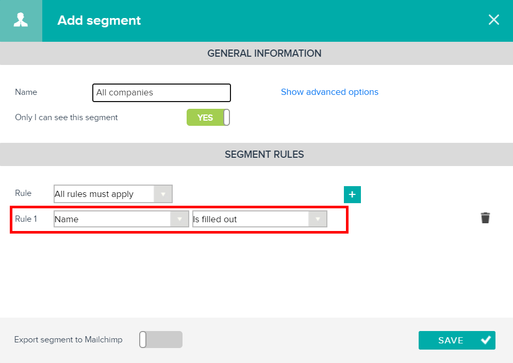Enable Export segment to Mailchimp switch
513x363 pixels.
coord(161,339)
